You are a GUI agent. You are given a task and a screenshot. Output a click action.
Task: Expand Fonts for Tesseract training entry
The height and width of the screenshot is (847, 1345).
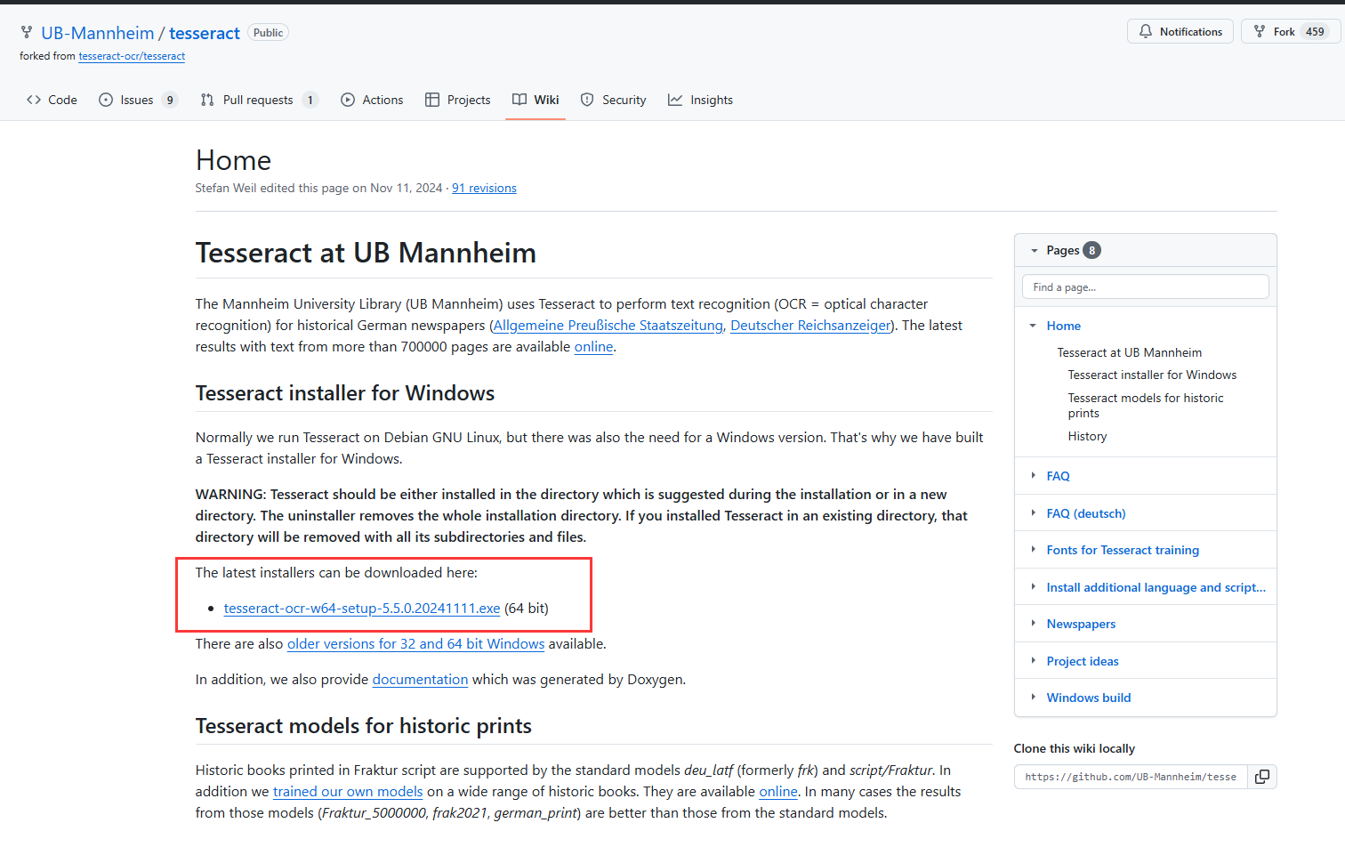(x=1033, y=550)
